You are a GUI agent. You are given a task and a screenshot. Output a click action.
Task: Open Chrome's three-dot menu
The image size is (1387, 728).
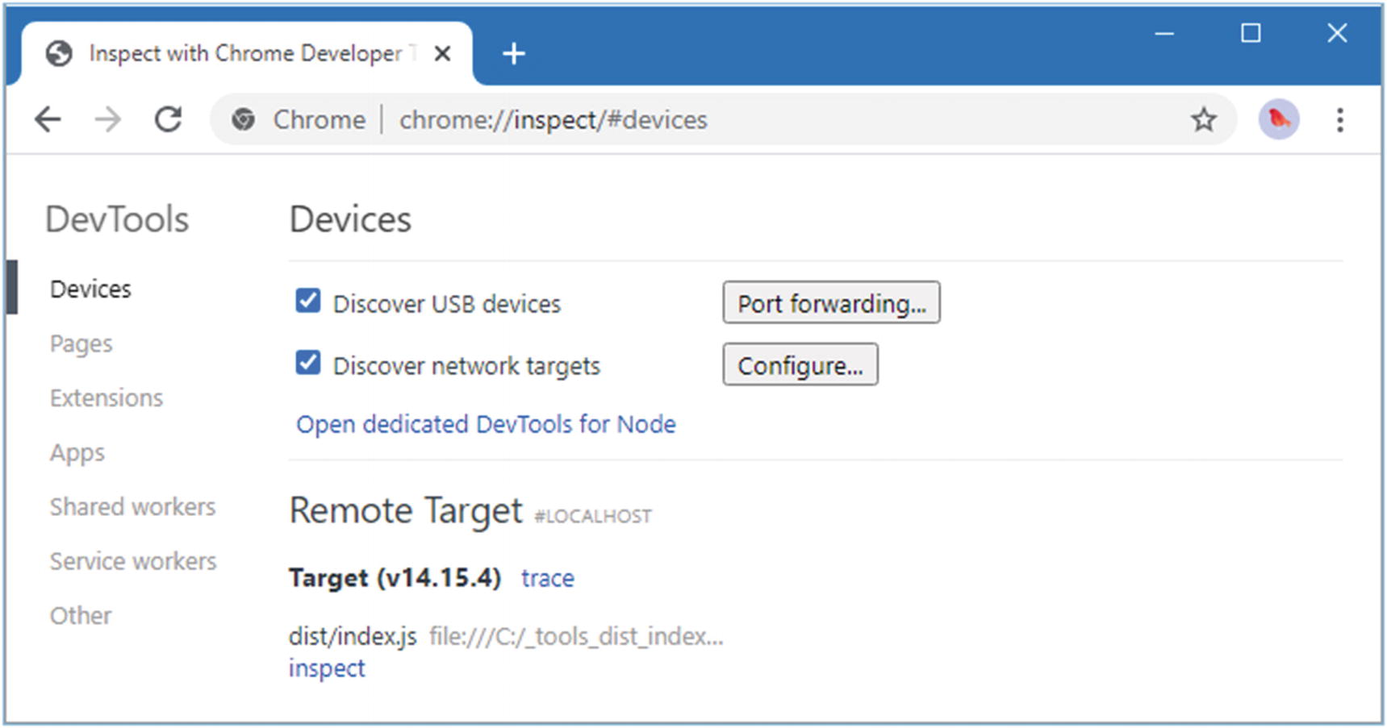point(1339,120)
